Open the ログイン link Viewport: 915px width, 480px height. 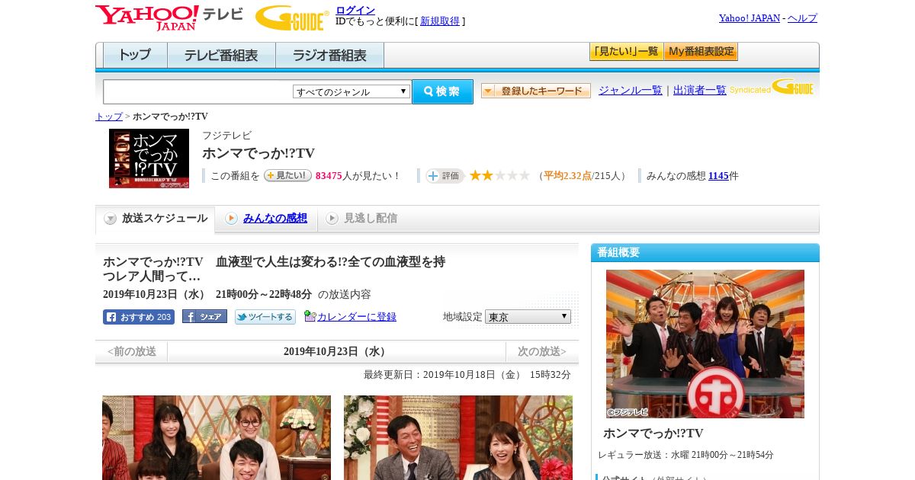coord(355,10)
